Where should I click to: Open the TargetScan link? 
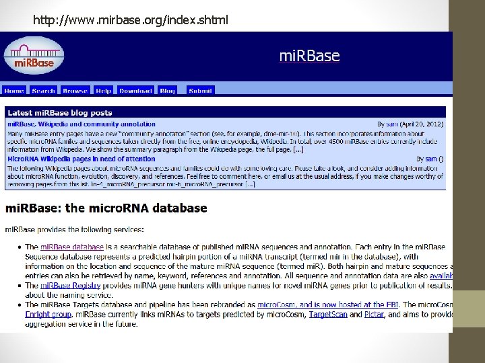point(328,314)
